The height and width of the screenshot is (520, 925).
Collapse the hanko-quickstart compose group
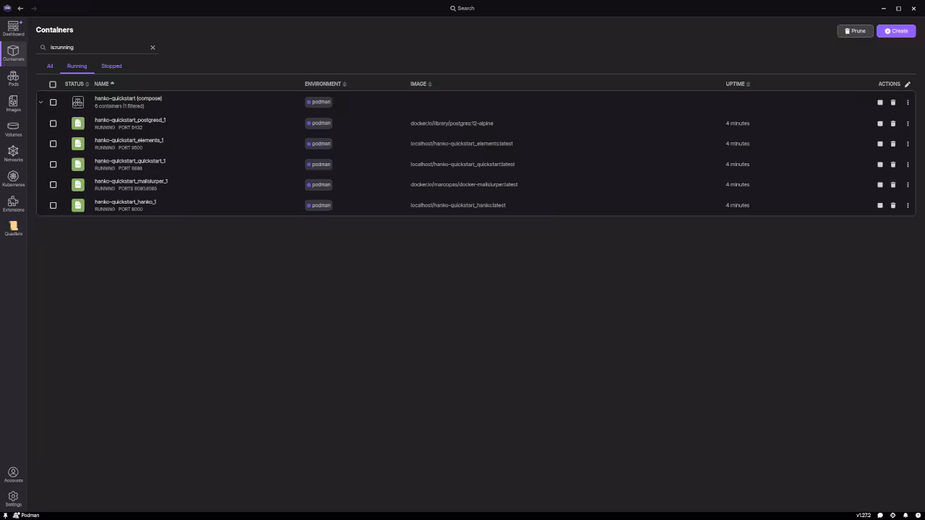tap(40, 103)
